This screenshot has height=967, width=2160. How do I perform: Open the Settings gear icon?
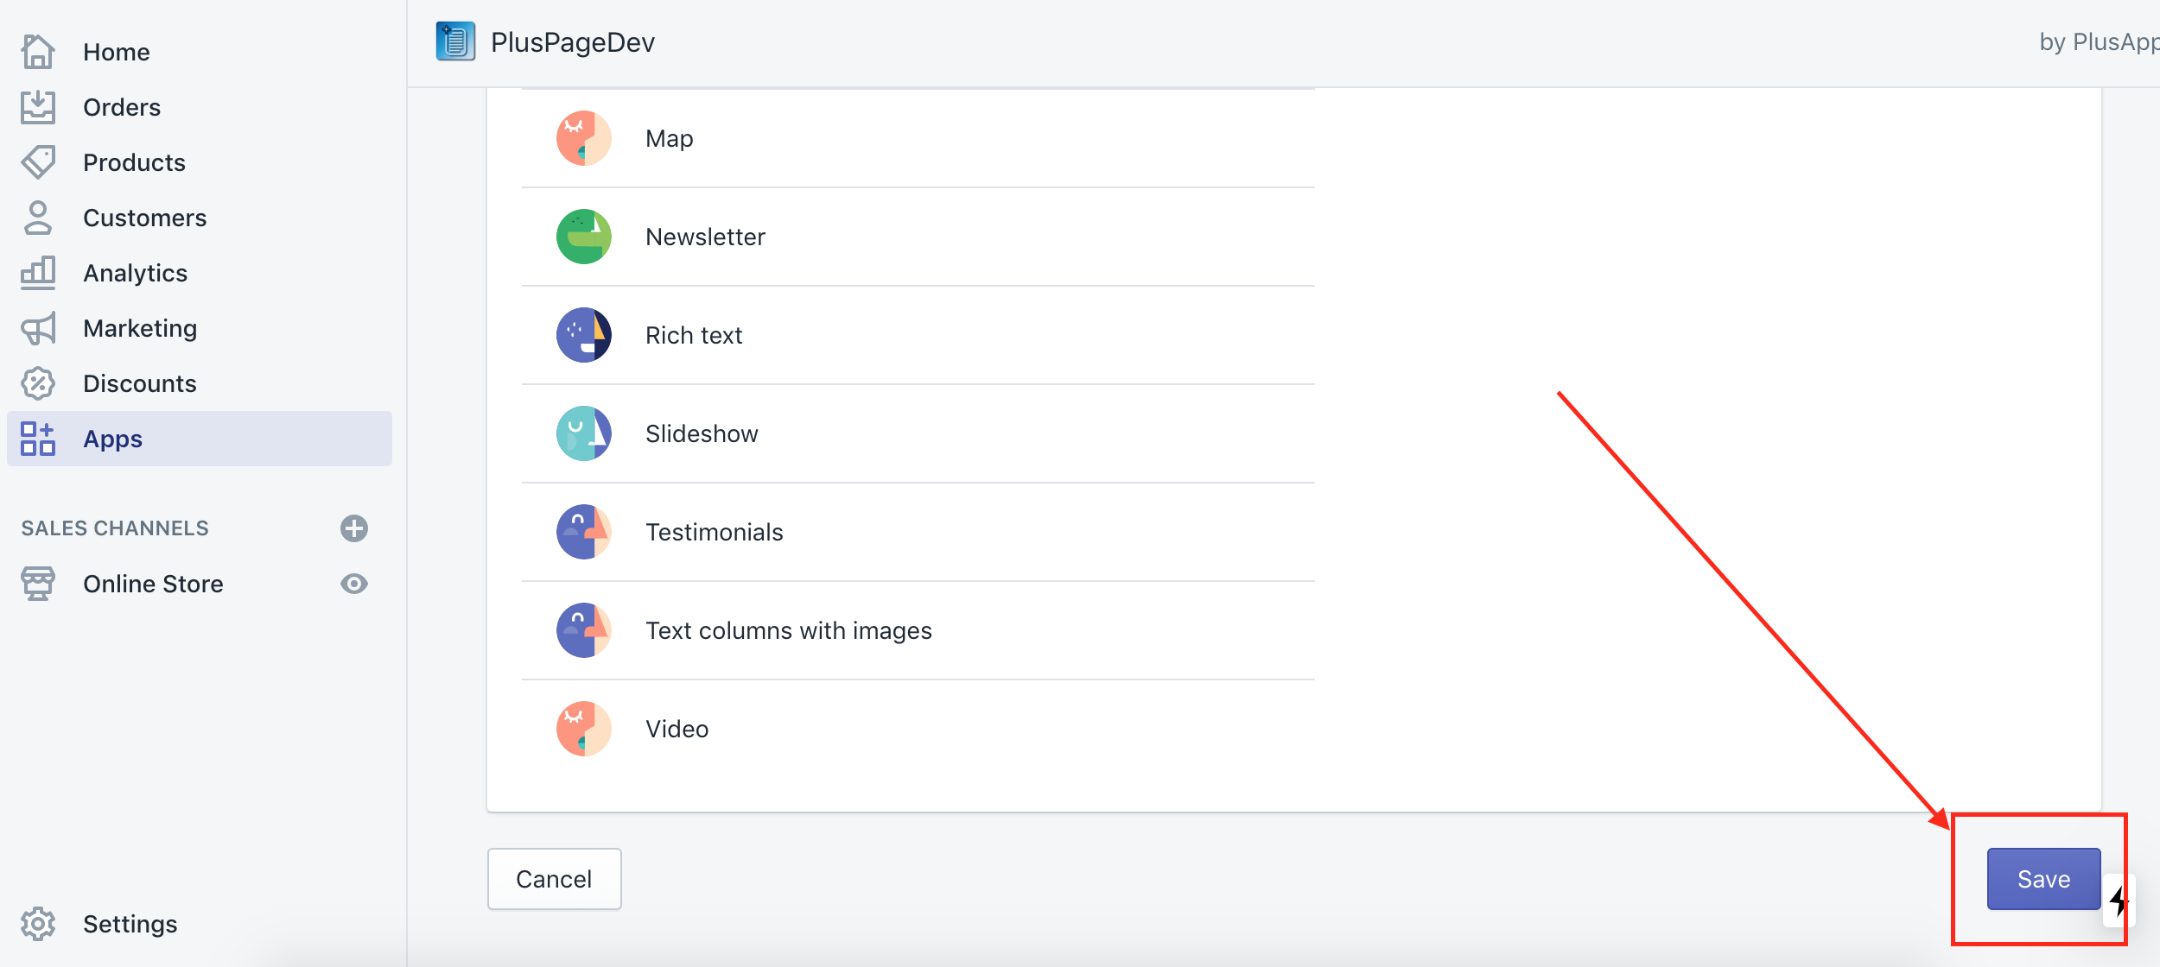click(x=38, y=923)
